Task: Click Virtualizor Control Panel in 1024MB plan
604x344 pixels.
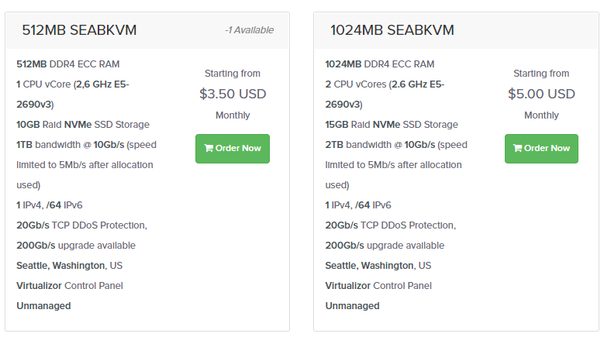Action: pos(378,286)
